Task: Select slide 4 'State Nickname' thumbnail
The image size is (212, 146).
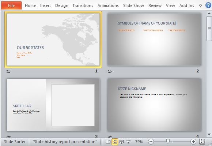Action: click(154, 105)
